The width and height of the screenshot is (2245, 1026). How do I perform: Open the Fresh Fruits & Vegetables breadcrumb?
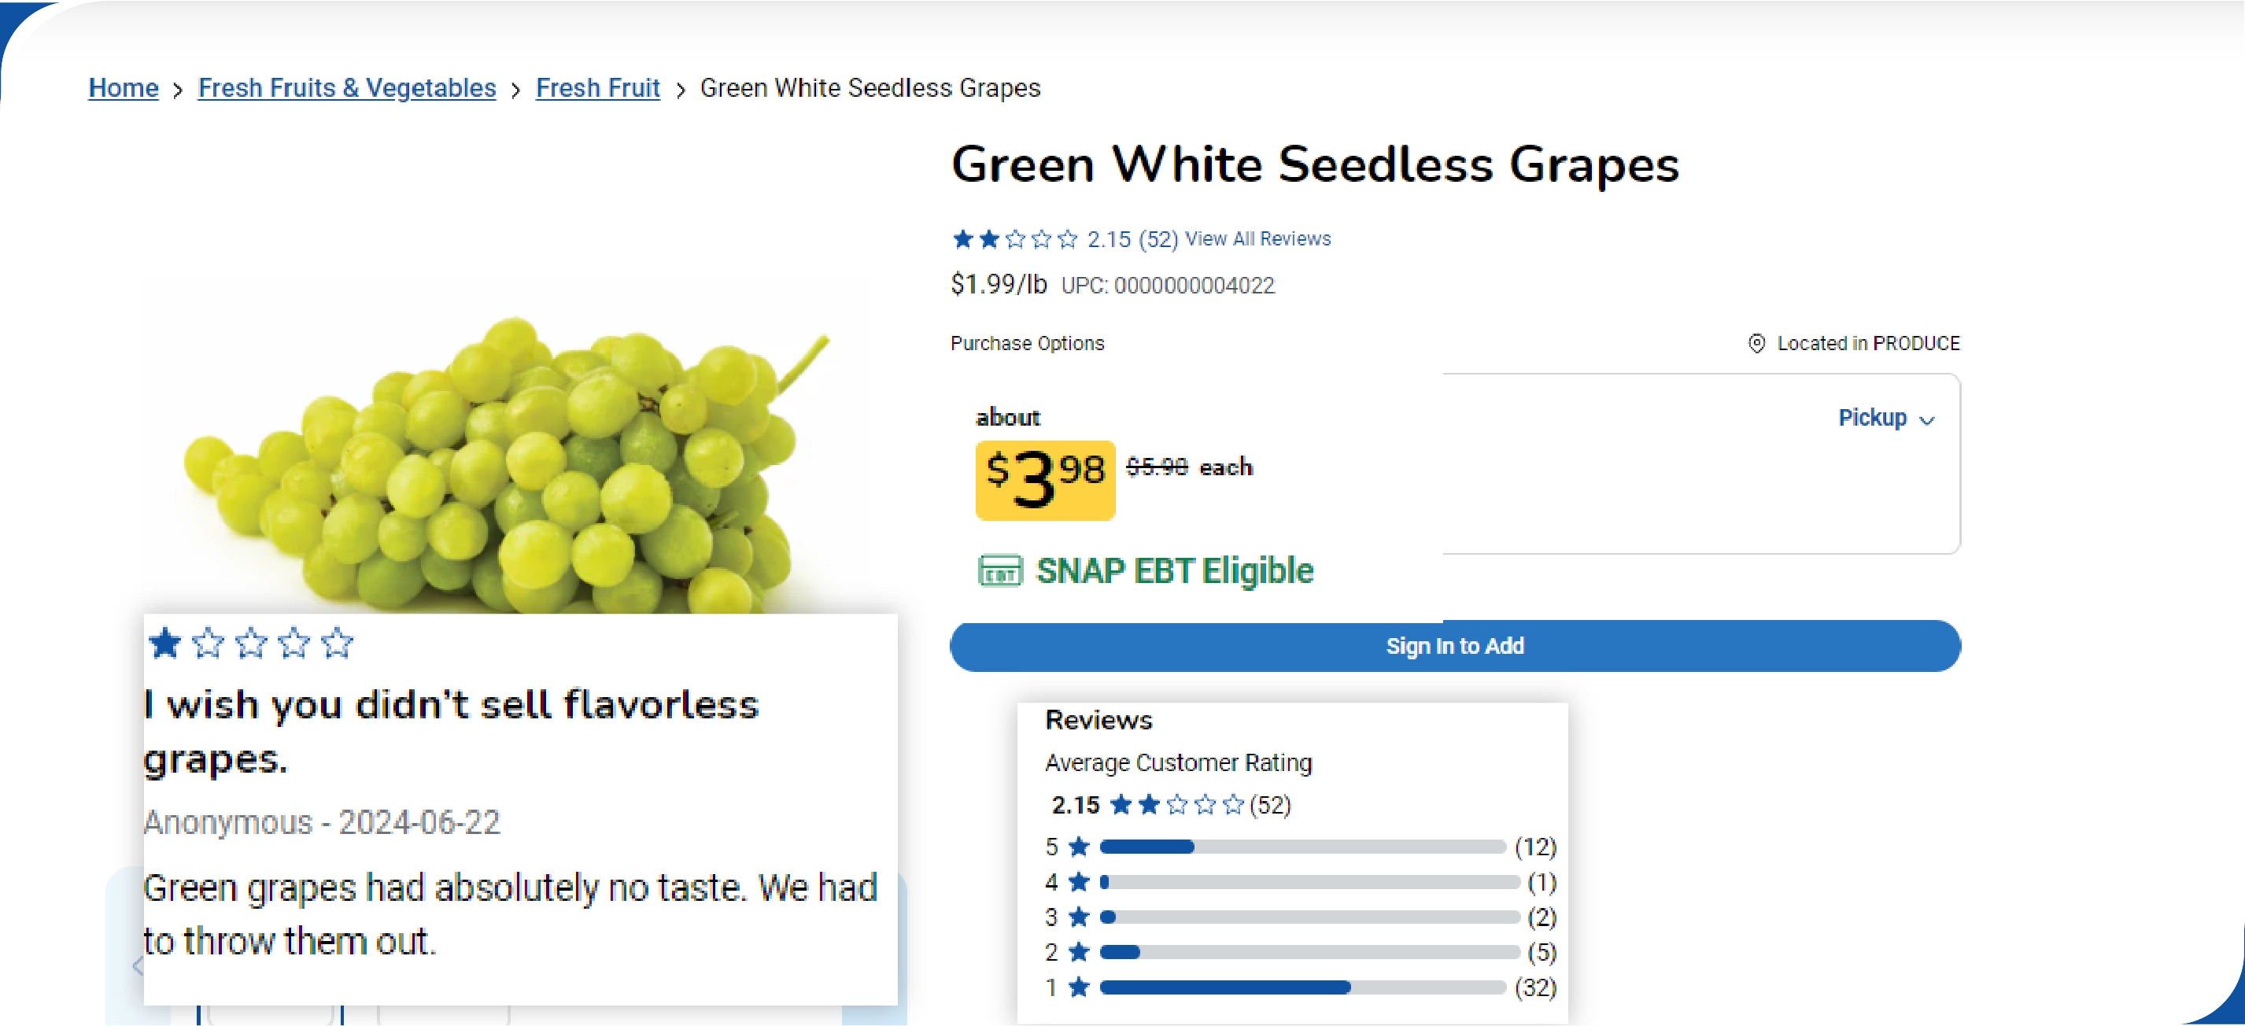pyautogui.click(x=346, y=87)
